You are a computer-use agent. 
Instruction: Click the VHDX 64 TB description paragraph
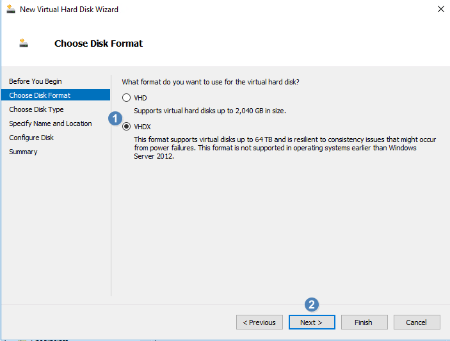285,148
